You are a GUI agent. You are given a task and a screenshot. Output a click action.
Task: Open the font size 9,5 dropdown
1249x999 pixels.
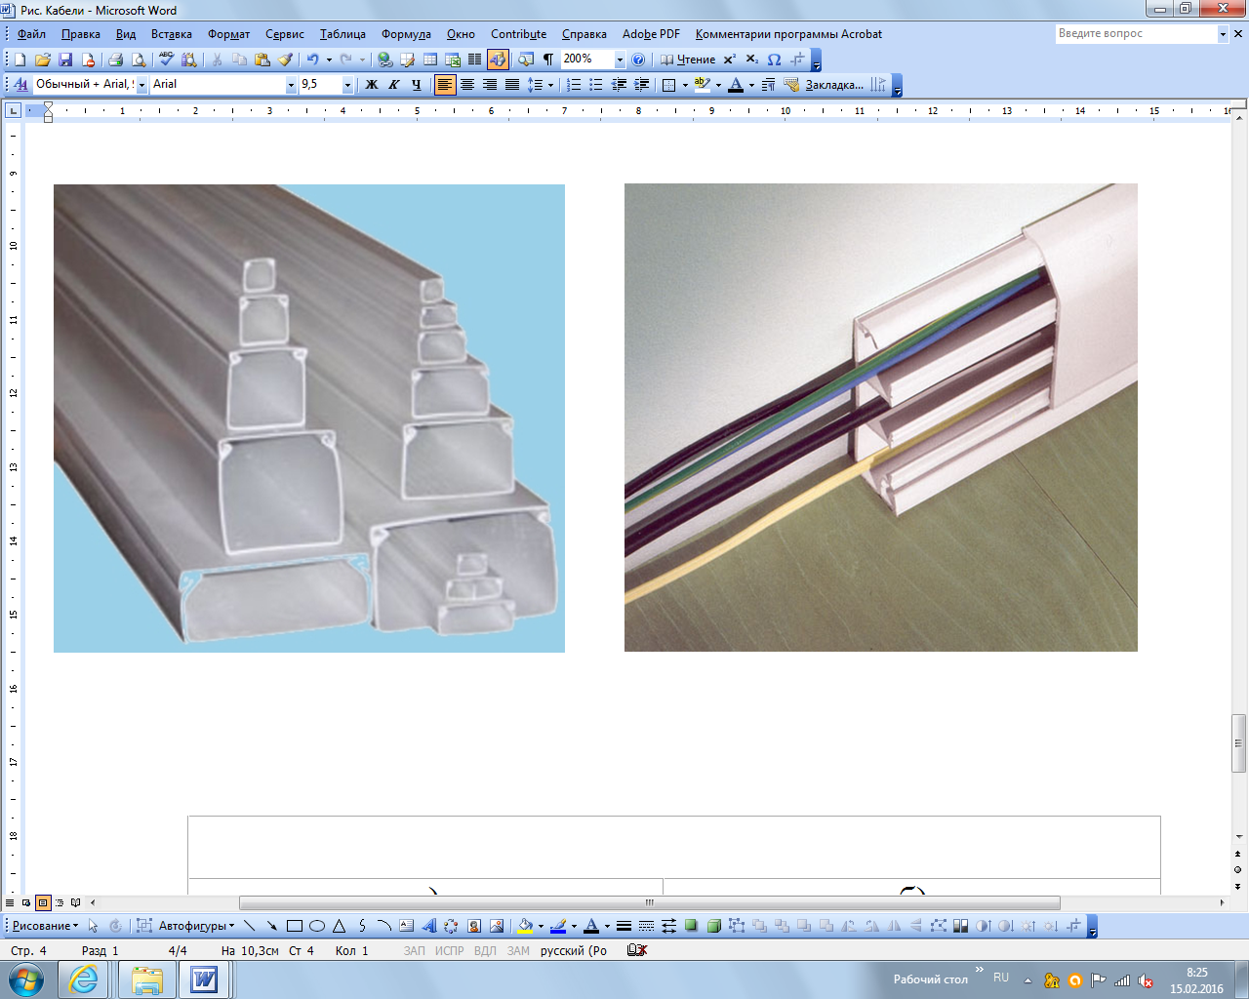click(x=347, y=85)
